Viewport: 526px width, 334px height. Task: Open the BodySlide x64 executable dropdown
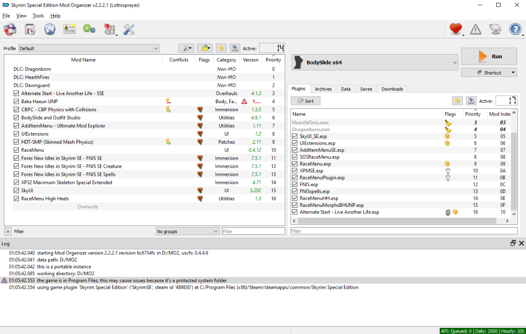tap(375, 63)
